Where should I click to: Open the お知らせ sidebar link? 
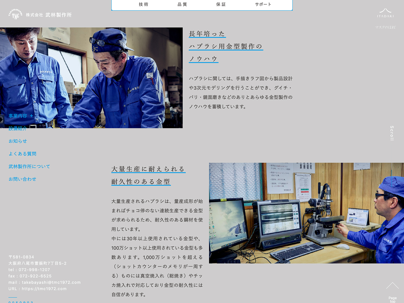click(x=18, y=141)
